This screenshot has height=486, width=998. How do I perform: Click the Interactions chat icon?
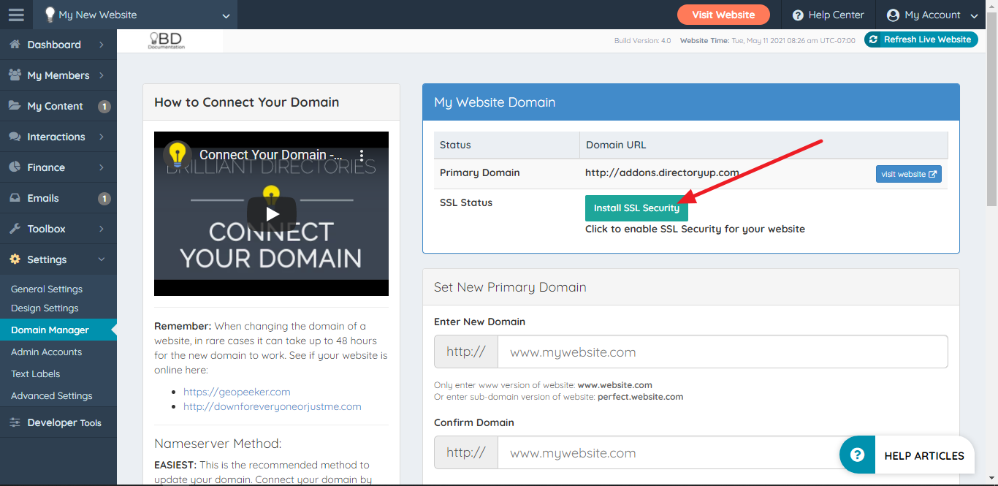(x=17, y=137)
